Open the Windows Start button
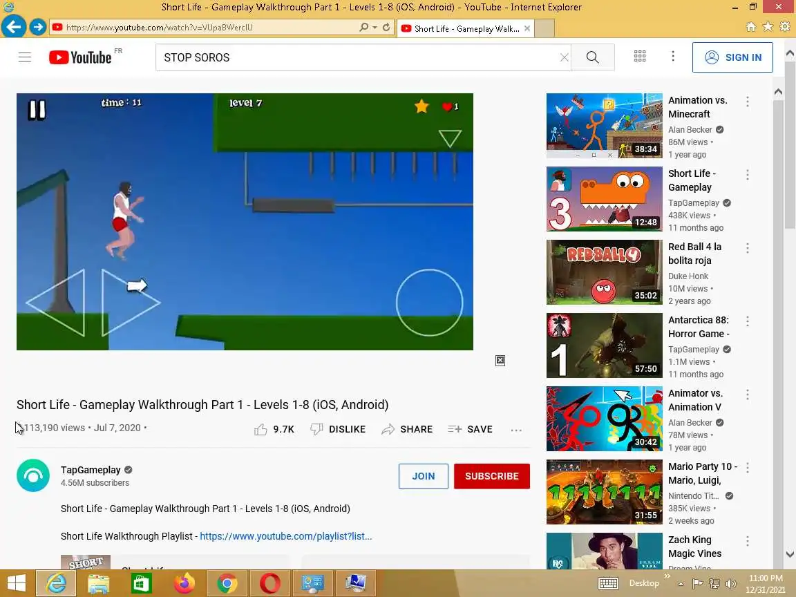The width and height of the screenshot is (796, 597). point(17,583)
